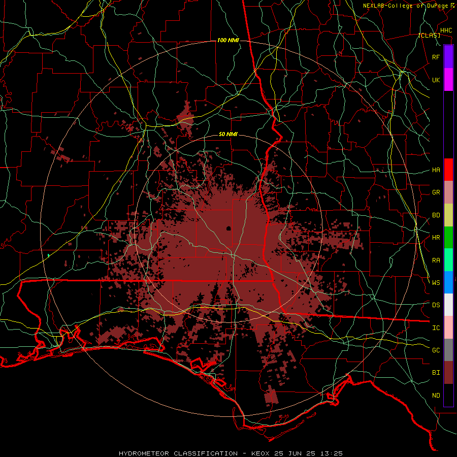The width and height of the screenshot is (457, 457).
Task: Click the UK legend label
Action: (436, 80)
